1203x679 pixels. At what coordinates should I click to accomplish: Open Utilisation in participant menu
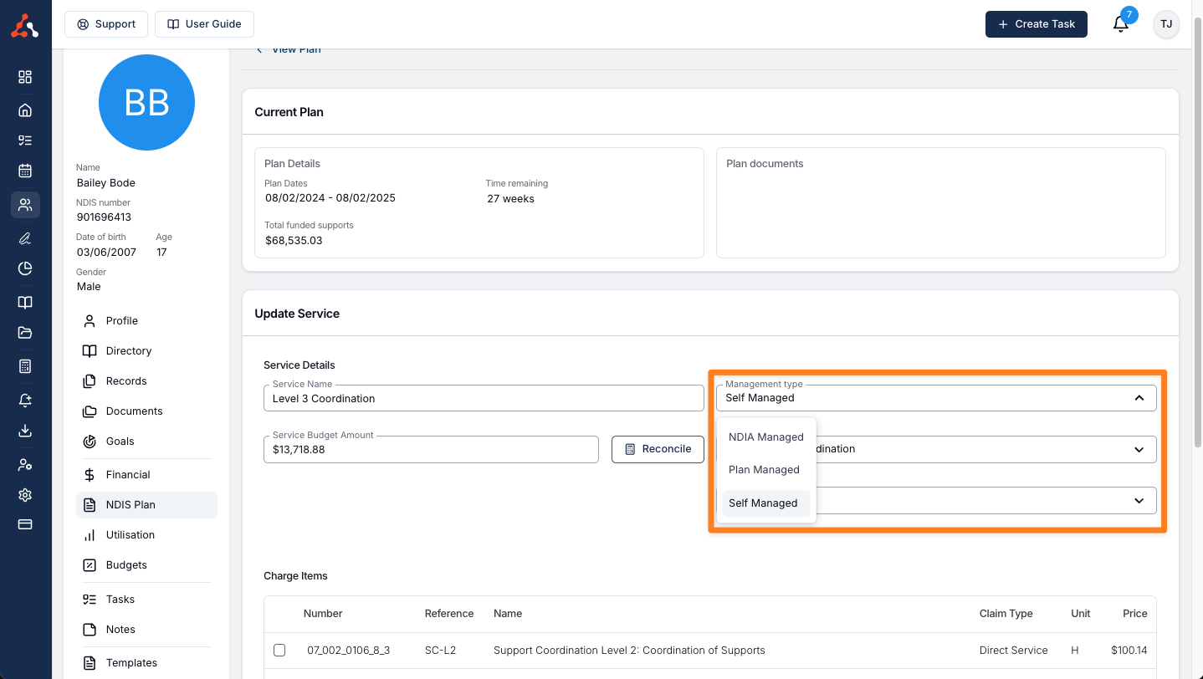(130, 534)
